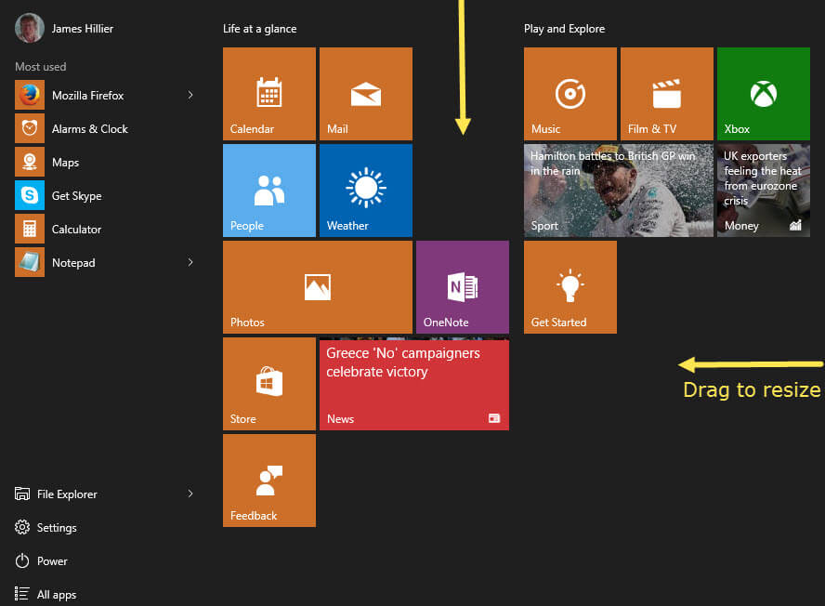The image size is (825, 606).
Task: Expand Mozilla Firefox jump list arrow
Action: pyautogui.click(x=190, y=96)
